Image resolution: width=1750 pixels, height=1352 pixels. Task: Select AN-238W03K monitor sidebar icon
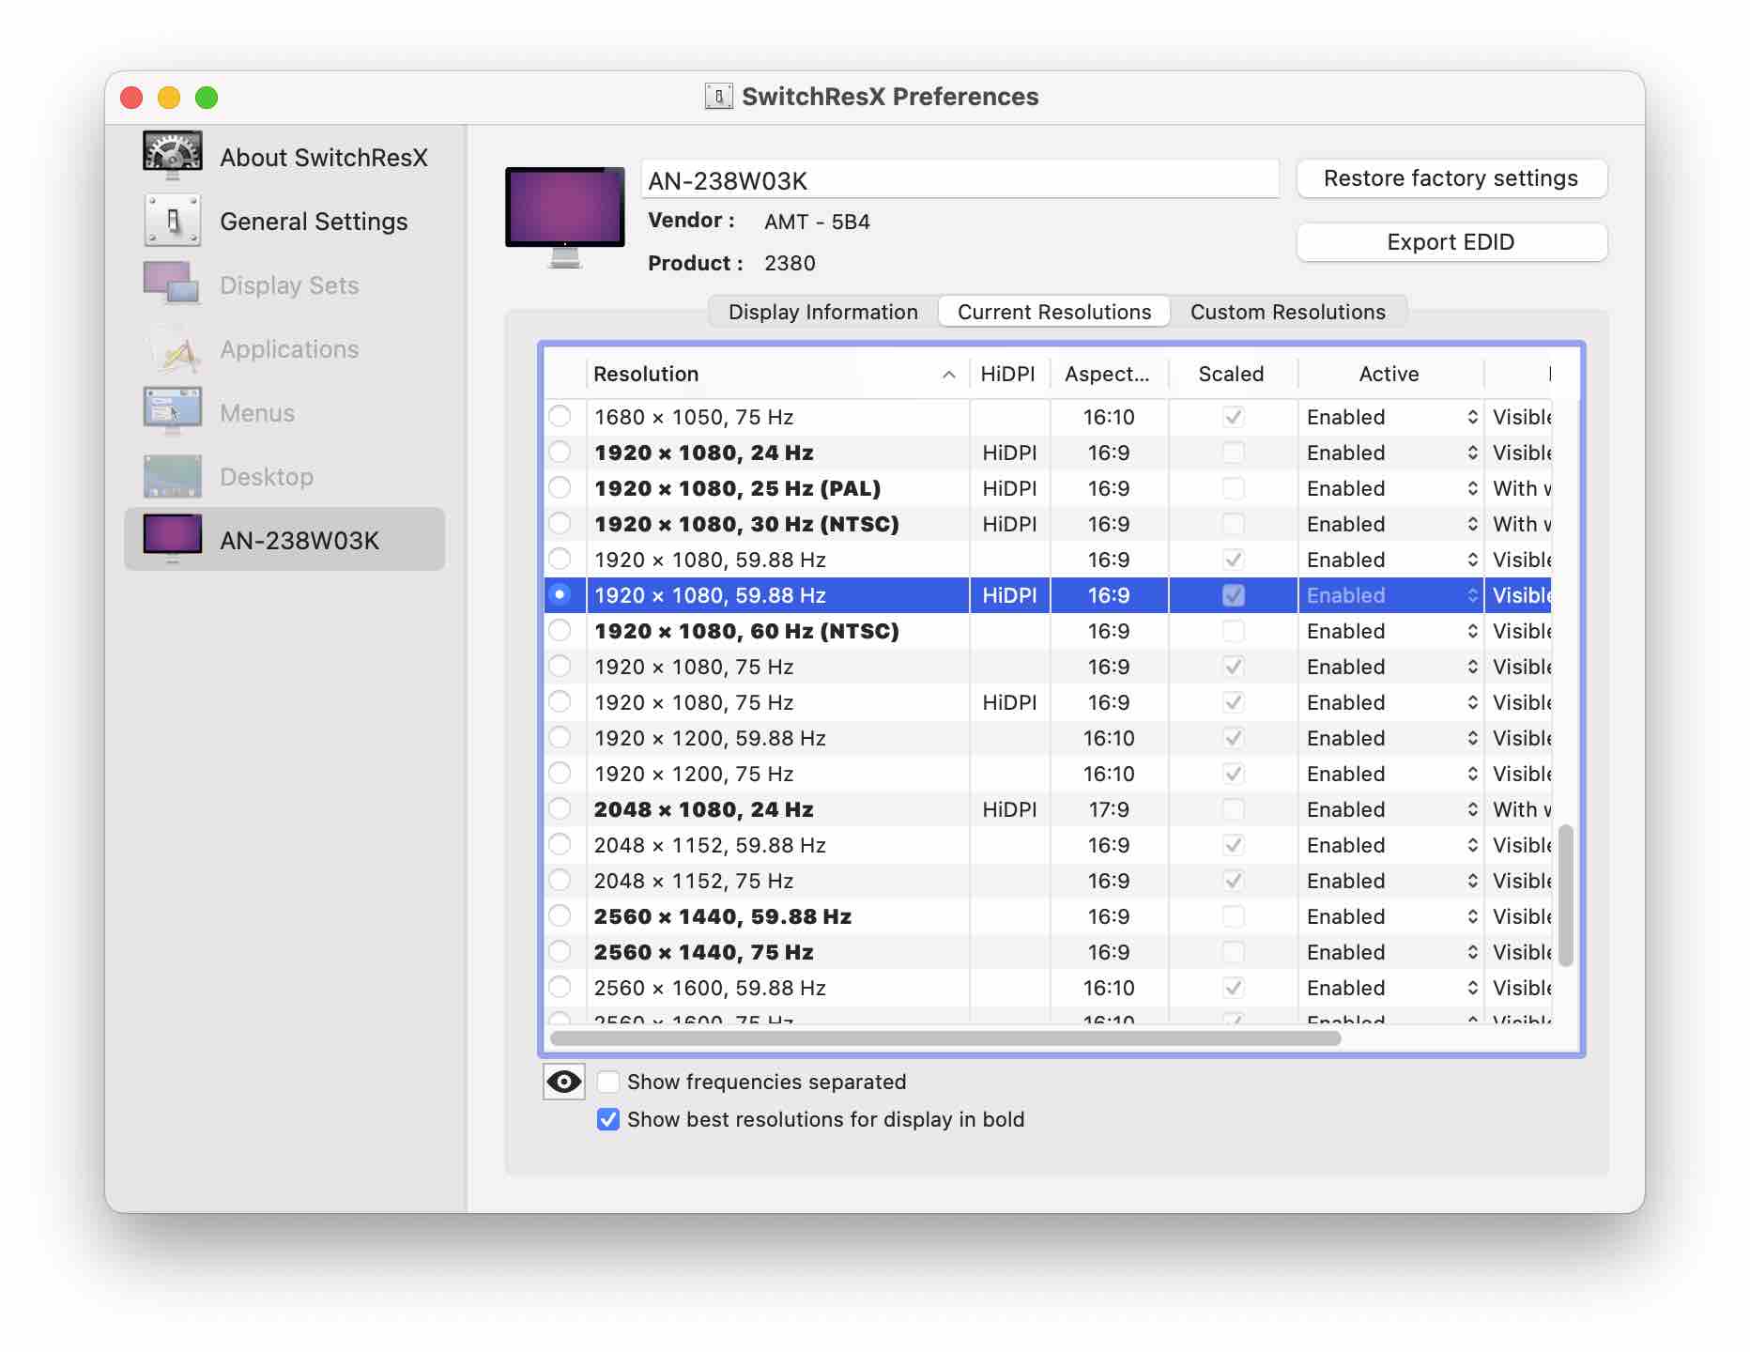click(x=173, y=539)
